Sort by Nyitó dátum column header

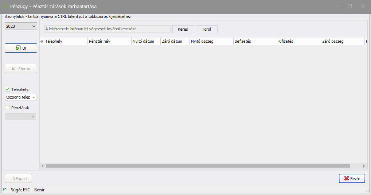pyautogui.click(x=145, y=42)
